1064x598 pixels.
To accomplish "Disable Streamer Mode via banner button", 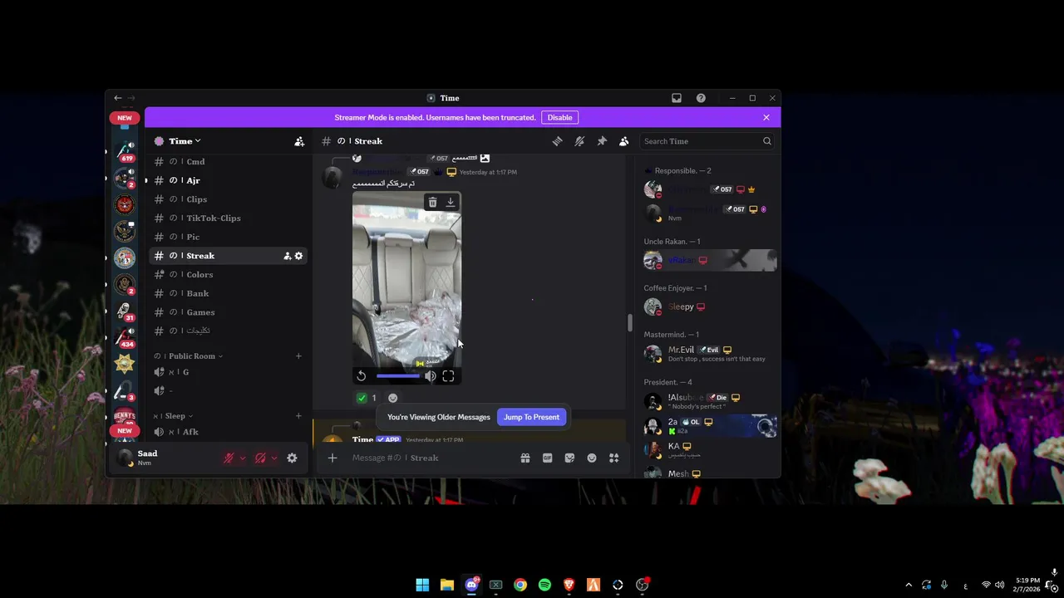I will pyautogui.click(x=559, y=118).
